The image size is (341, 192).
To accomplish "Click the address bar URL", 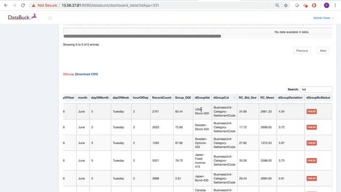I will (x=110, y=5).
